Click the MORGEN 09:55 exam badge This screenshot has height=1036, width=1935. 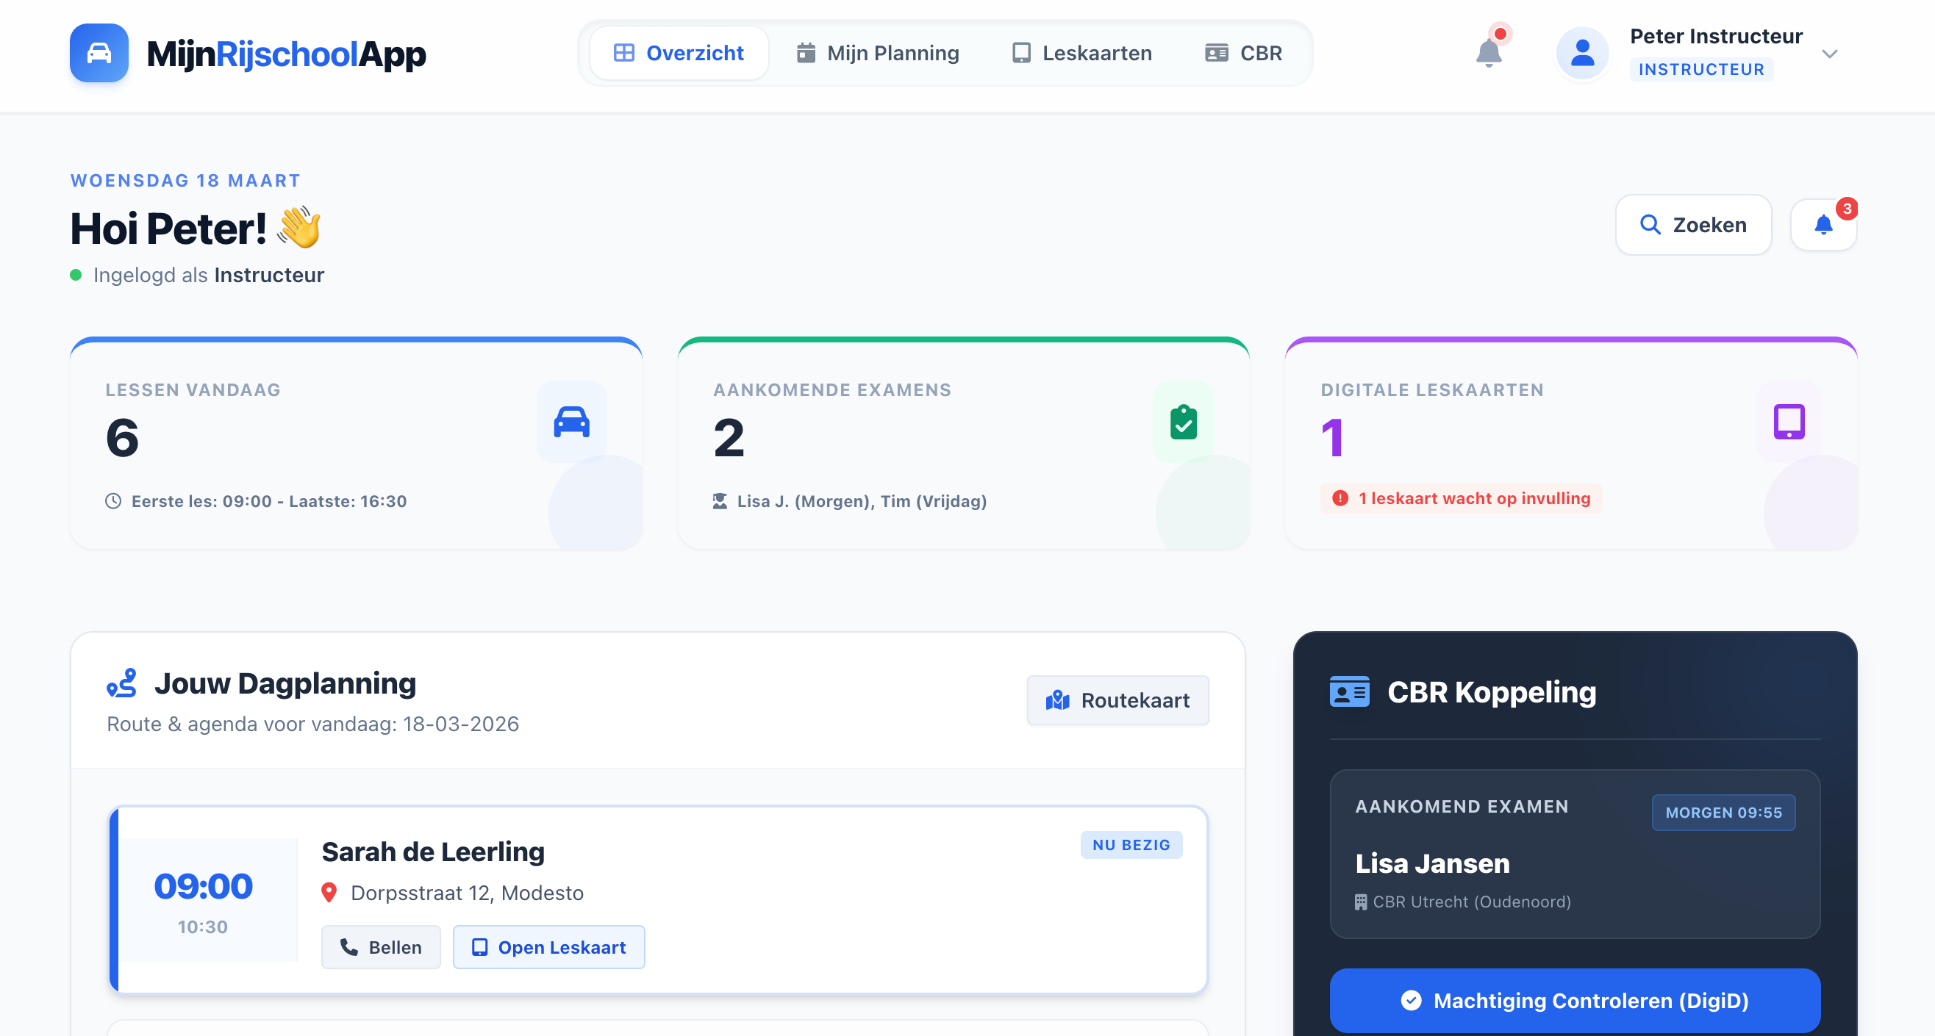click(x=1723, y=813)
